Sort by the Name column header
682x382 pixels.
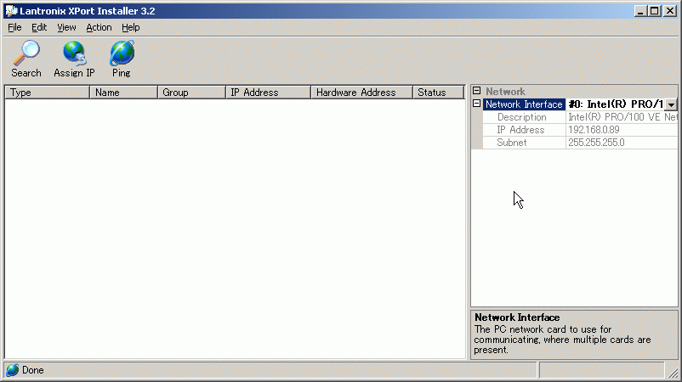tap(123, 93)
